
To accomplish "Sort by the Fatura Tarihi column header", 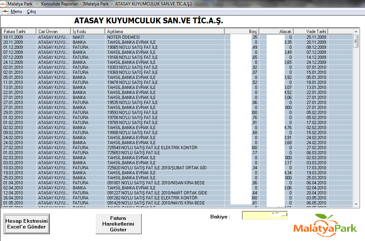I will click(19, 32).
